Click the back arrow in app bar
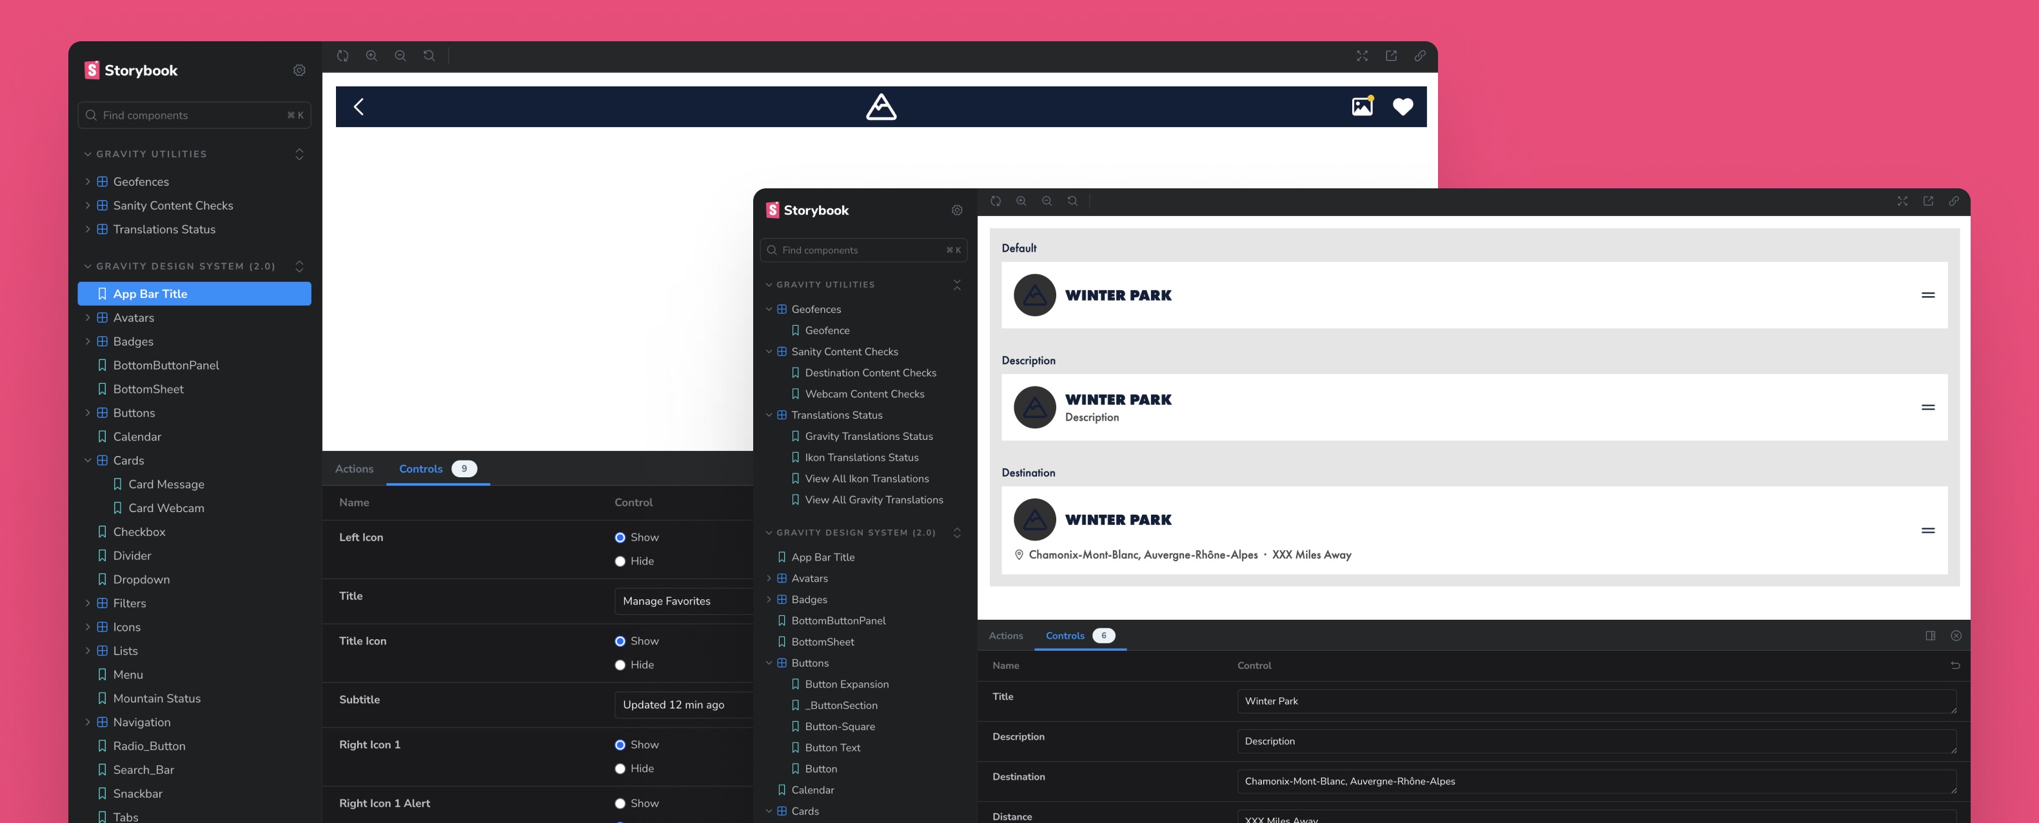The width and height of the screenshot is (2039, 823). pos(359,107)
